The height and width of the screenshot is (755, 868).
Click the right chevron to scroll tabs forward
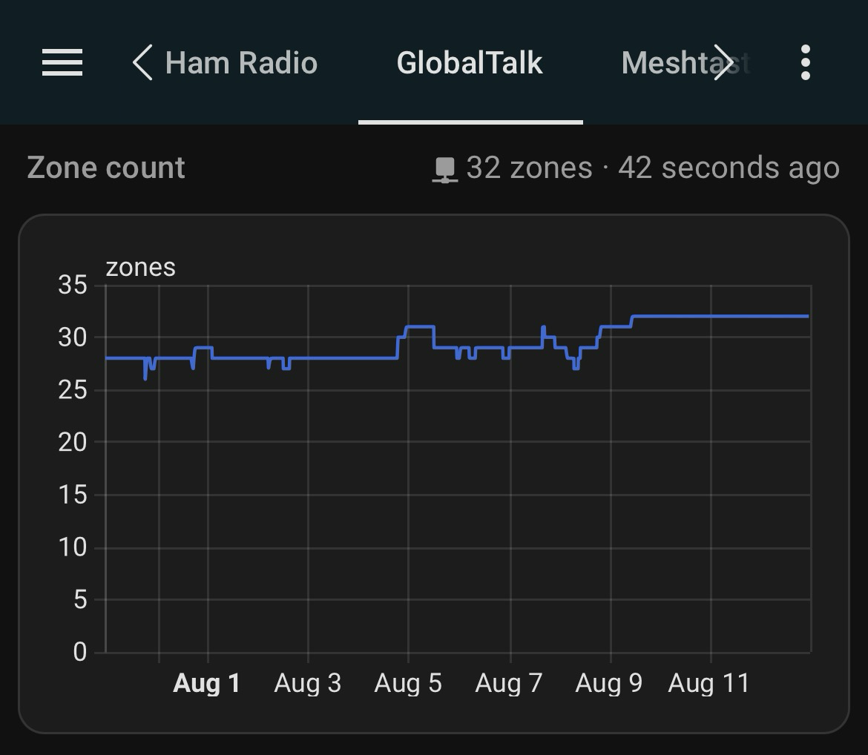723,62
